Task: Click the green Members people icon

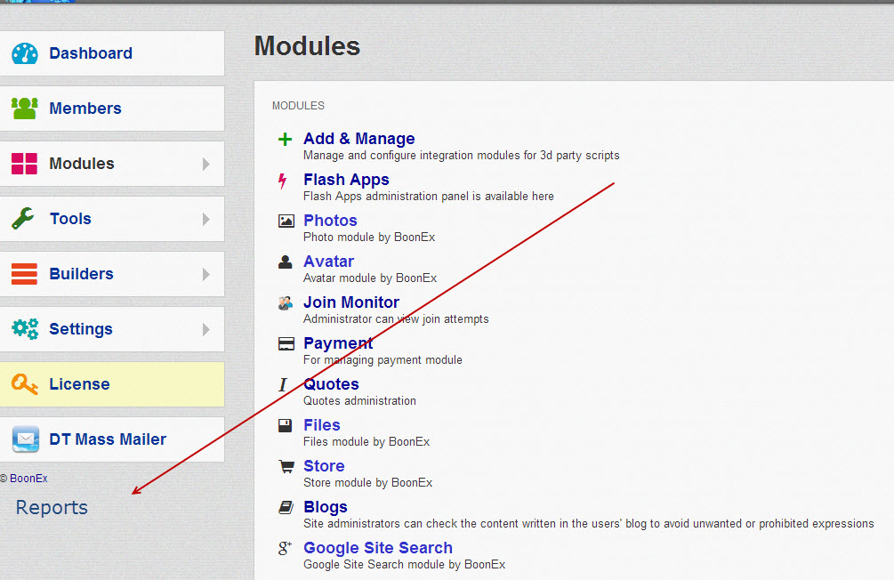Action: [25, 109]
